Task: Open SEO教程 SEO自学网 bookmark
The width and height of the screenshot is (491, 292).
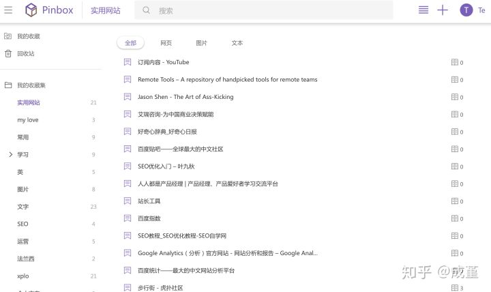Action: click(182, 236)
